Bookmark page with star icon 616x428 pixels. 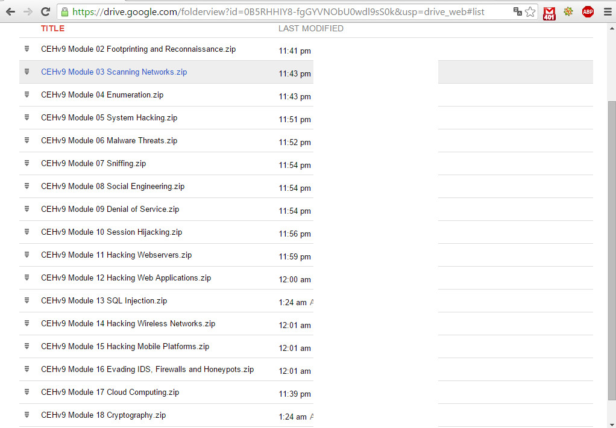[x=530, y=12]
